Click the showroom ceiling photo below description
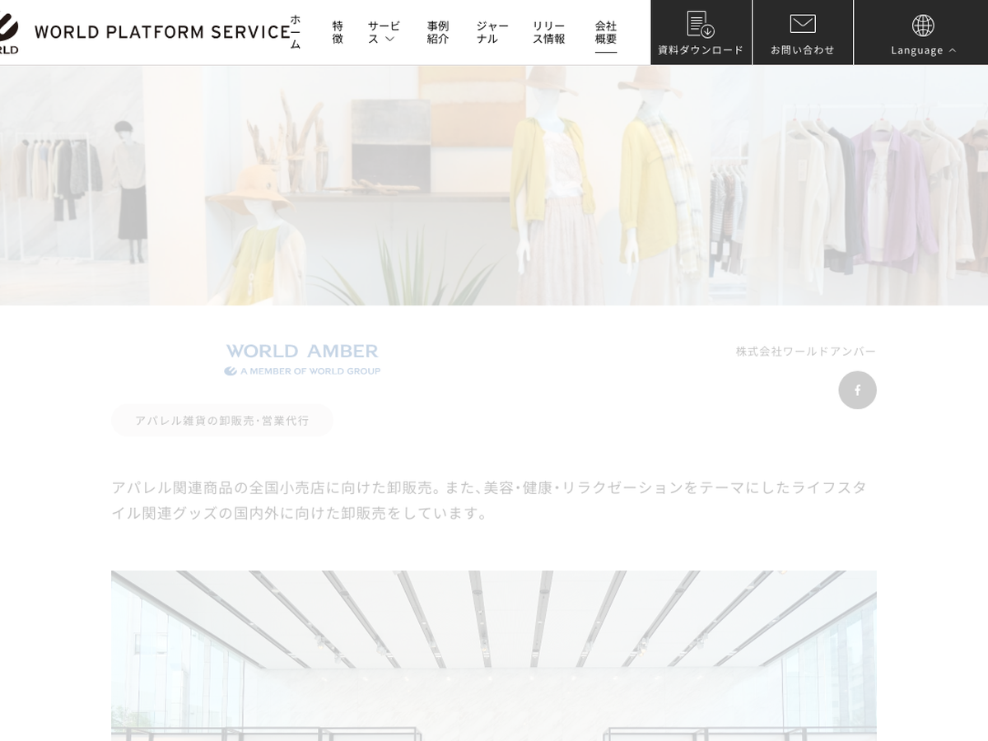 tap(494, 655)
